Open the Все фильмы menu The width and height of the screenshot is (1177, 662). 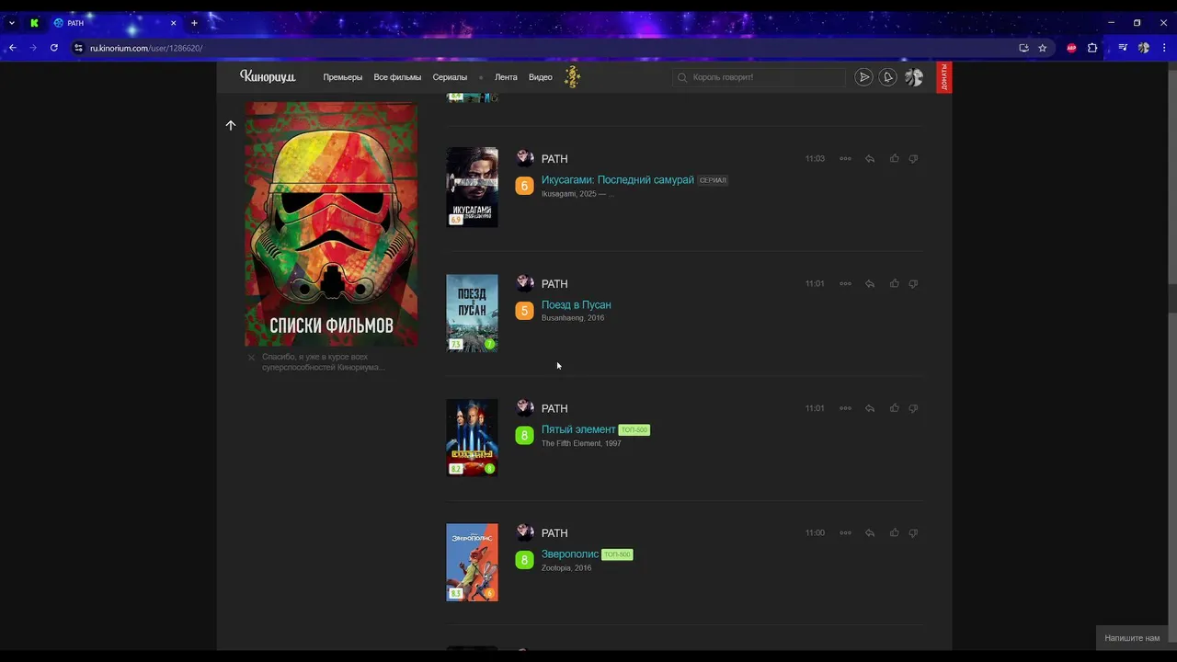tap(397, 77)
